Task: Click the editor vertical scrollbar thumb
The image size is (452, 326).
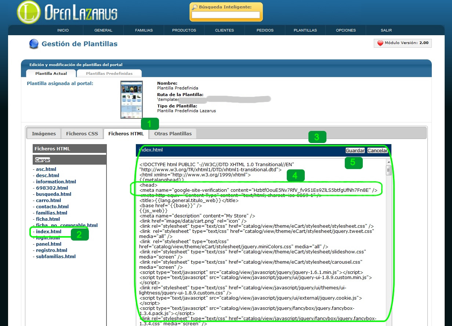Action: [x=388, y=171]
